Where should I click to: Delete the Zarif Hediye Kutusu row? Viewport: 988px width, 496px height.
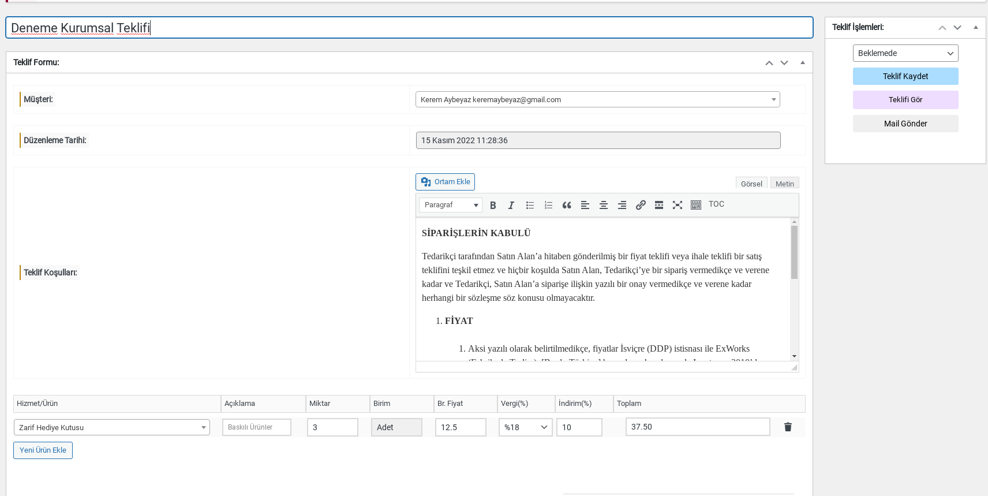[x=788, y=427]
